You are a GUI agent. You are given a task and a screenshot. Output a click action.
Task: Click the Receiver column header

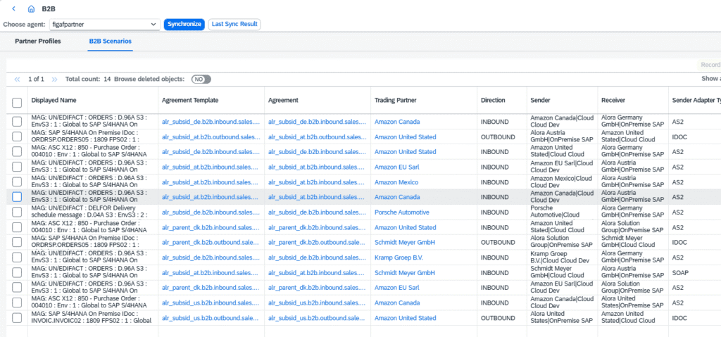(613, 100)
